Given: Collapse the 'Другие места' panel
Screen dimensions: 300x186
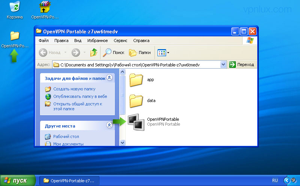Looking at the screenshot, I should tap(109, 125).
